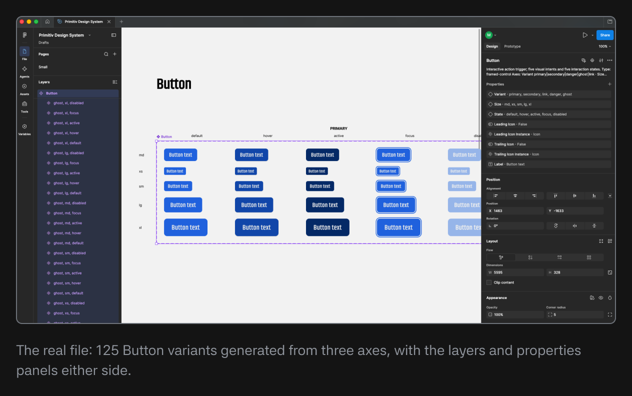Open the present options chevron beside play
Image resolution: width=632 pixels, height=396 pixels.
click(592, 35)
